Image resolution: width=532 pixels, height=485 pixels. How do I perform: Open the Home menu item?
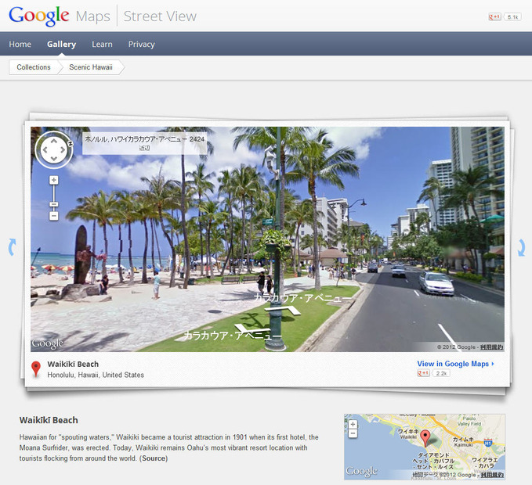click(x=20, y=44)
